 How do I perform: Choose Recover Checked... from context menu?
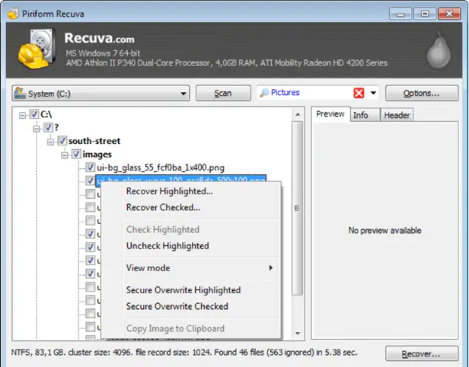tap(191, 207)
